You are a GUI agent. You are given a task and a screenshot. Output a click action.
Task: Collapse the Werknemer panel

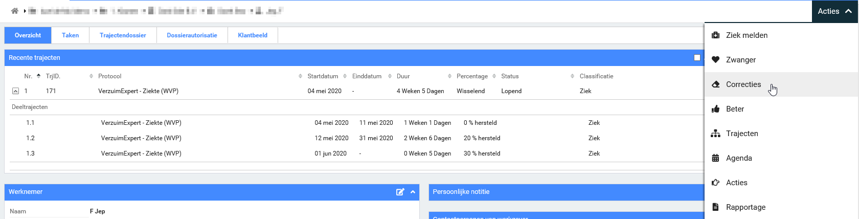(x=413, y=192)
